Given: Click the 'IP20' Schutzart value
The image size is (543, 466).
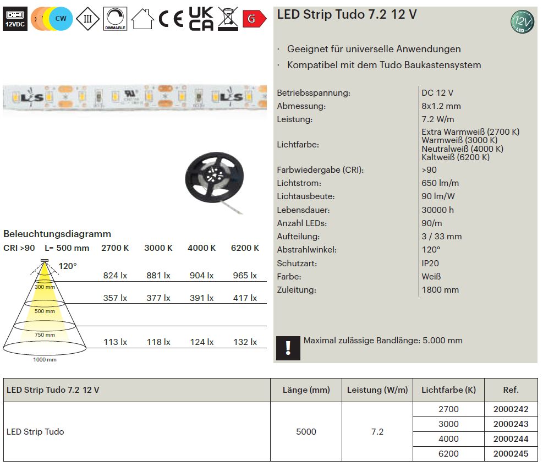Looking at the screenshot, I should pyautogui.click(x=430, y=264).
